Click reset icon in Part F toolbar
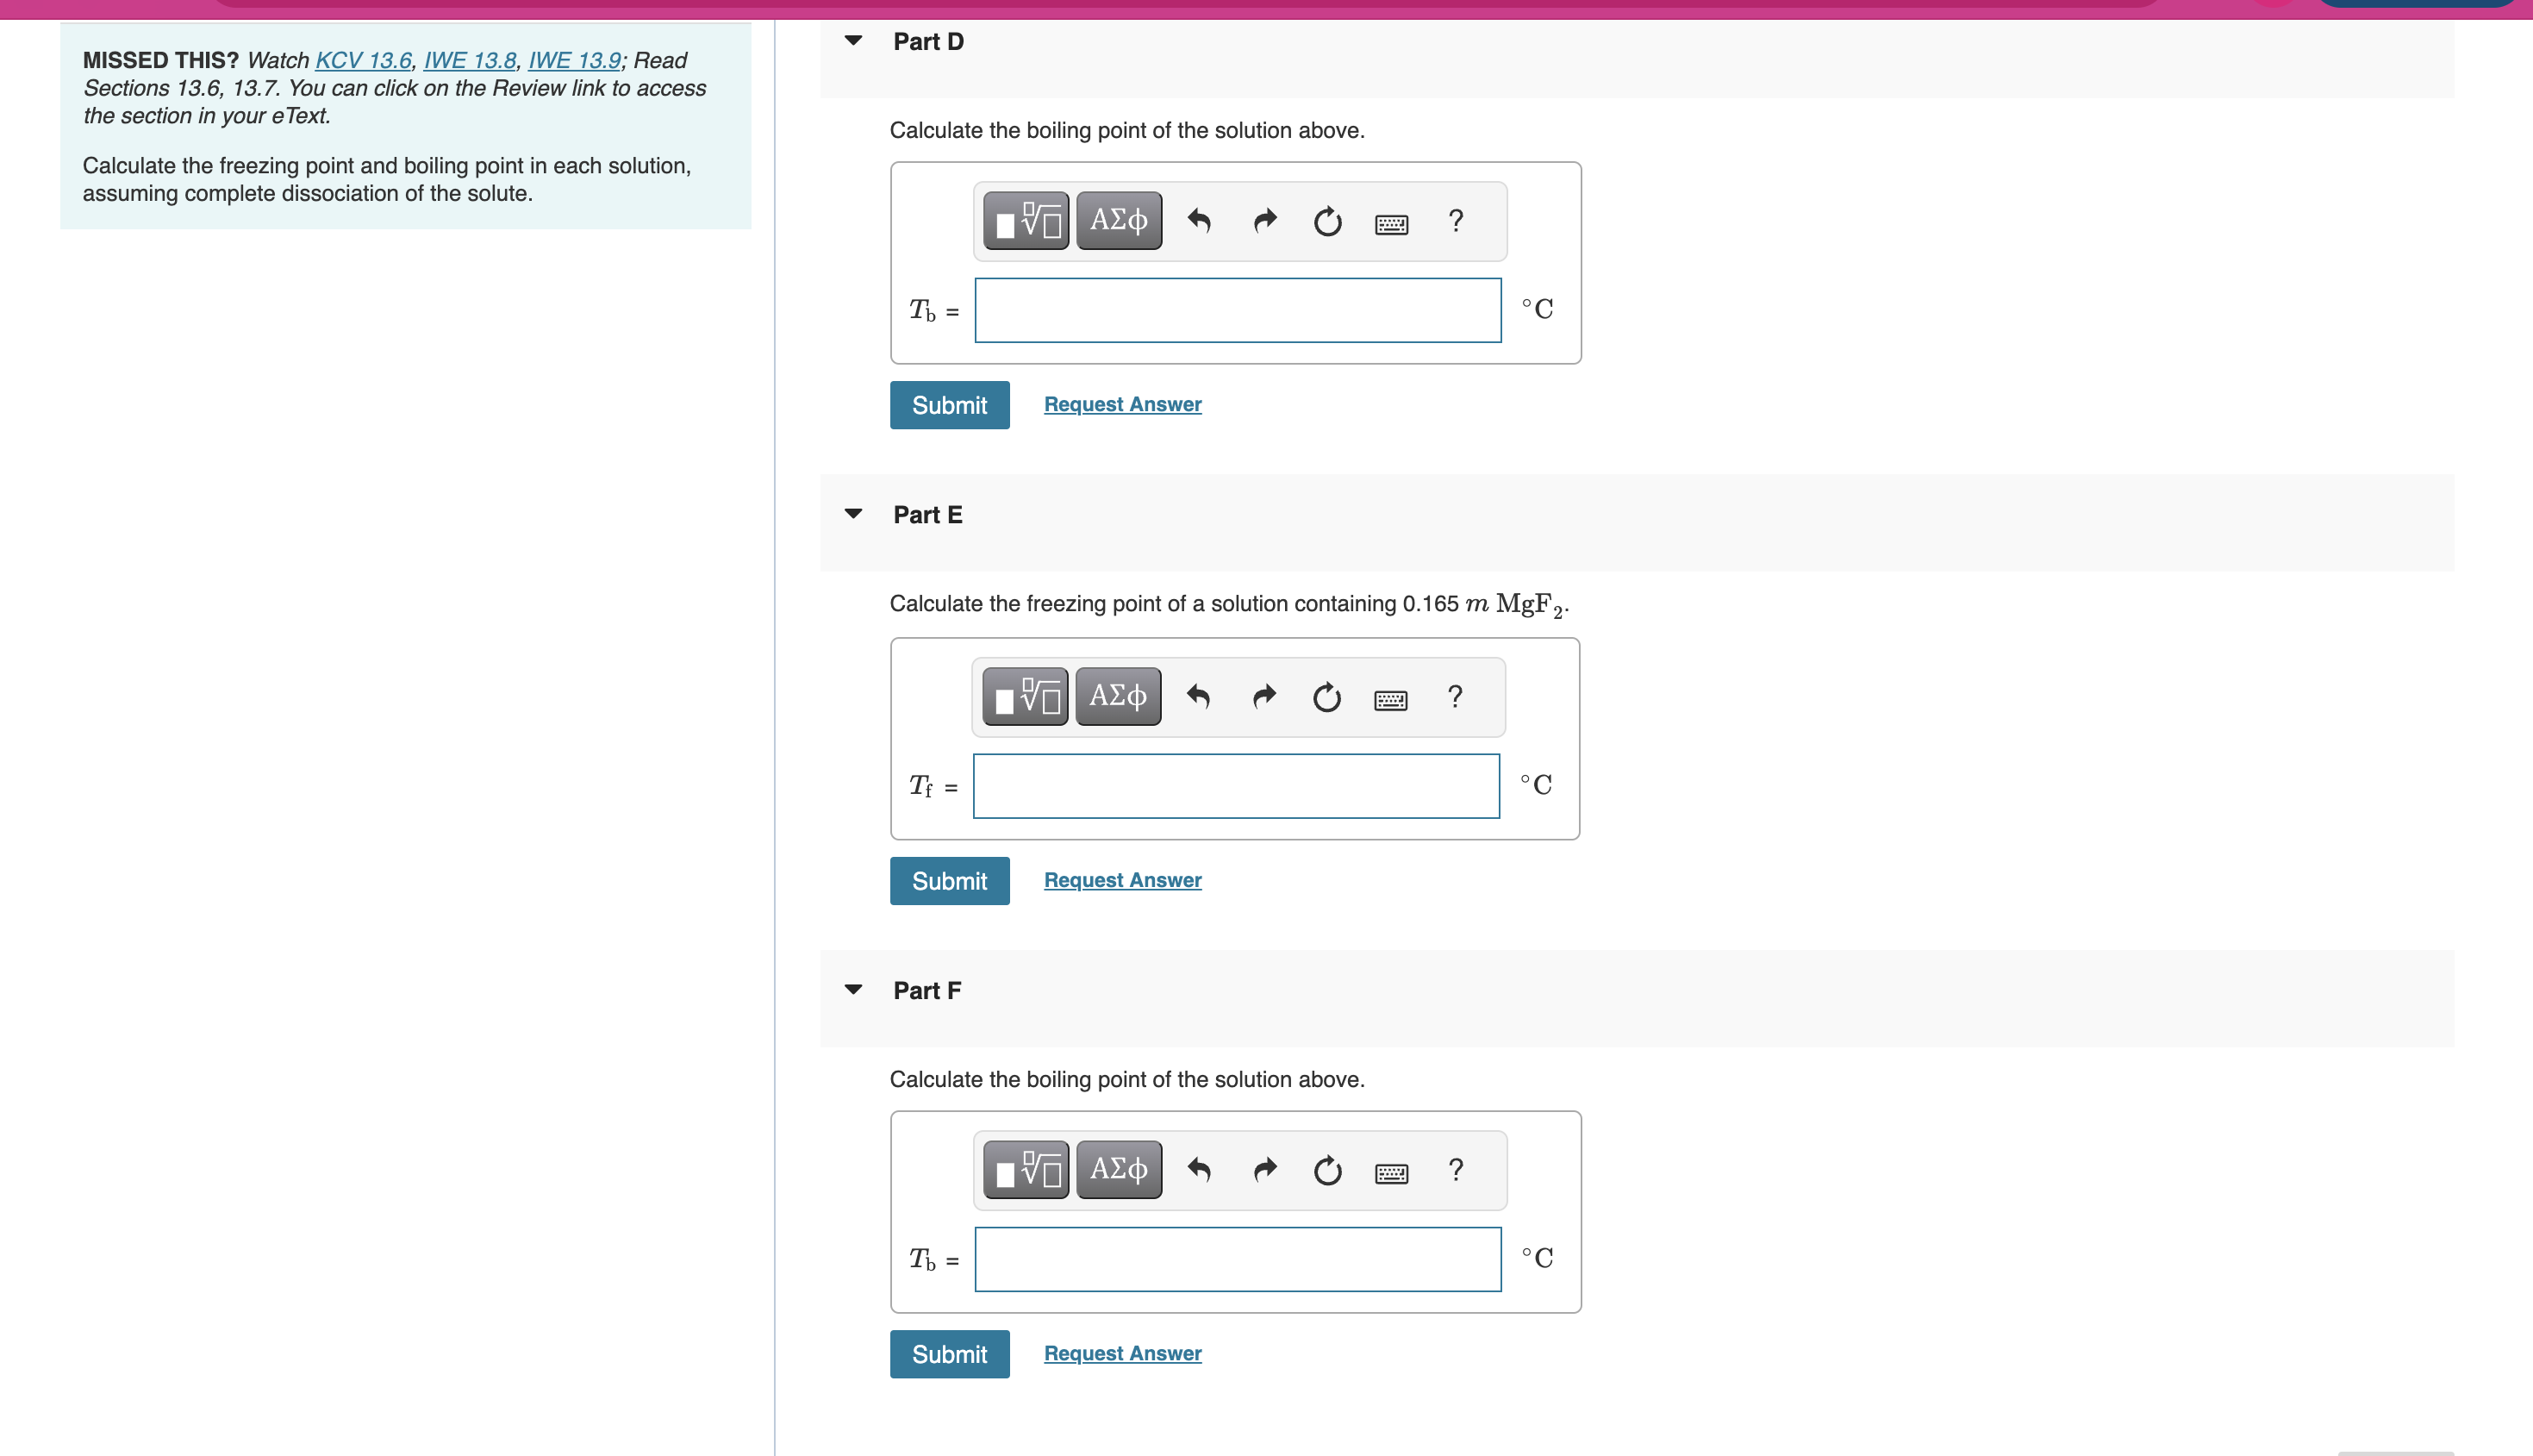Image resolution: width=2533 pixels, height=1456 pixels. 1327,1169
